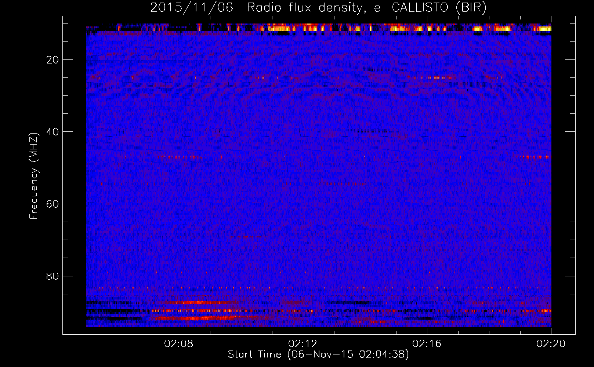Click the 'Frequency (MHZ)' axis label
The image size is (594, 367).
34,176
